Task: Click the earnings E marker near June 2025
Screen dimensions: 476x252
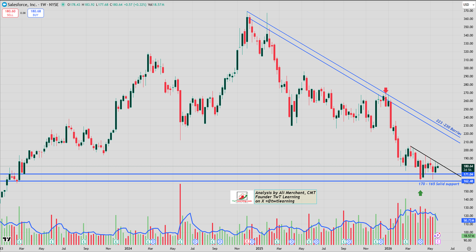Action: click(309, 241)
